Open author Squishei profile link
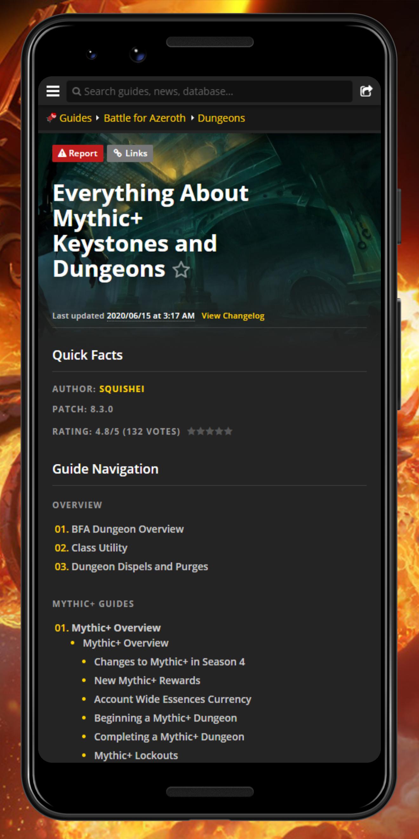419x839 pixels. [122, 389]
